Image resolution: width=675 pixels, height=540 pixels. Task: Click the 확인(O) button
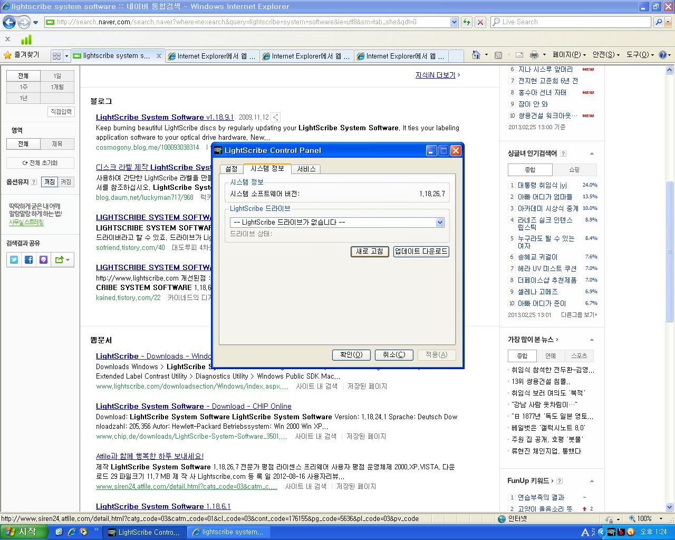[x=351, y=355]
